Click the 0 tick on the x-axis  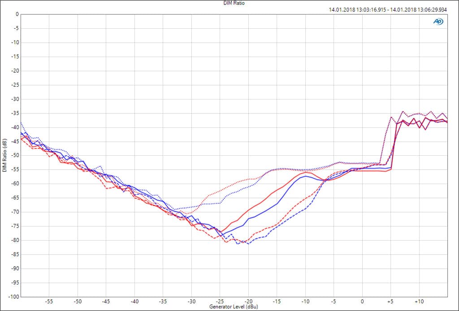tap(362, 302)
